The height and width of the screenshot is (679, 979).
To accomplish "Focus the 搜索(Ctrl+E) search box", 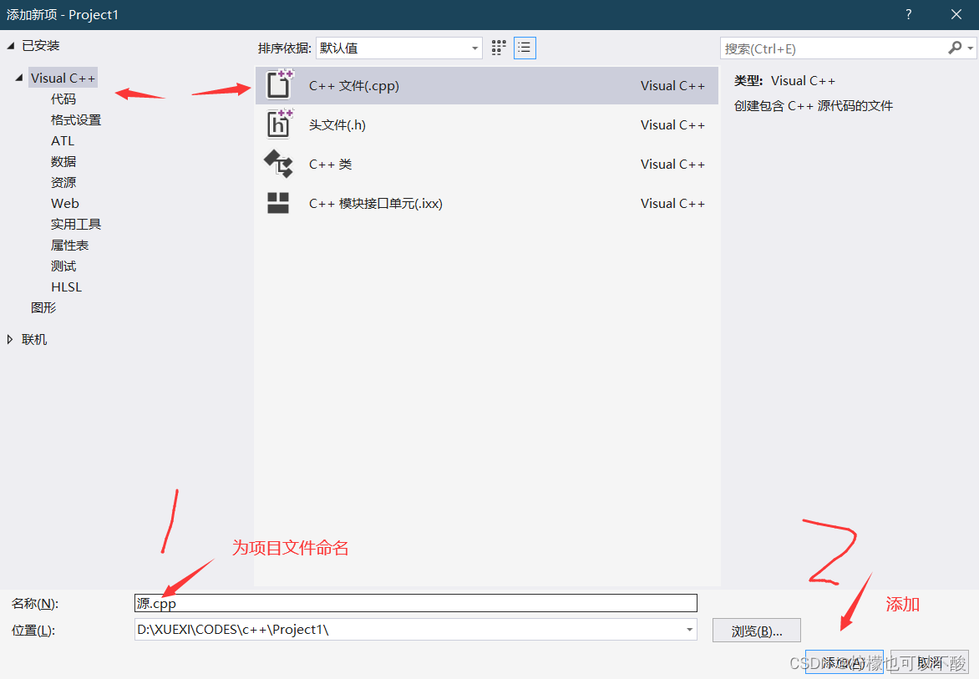I will [x=834, y=48].
